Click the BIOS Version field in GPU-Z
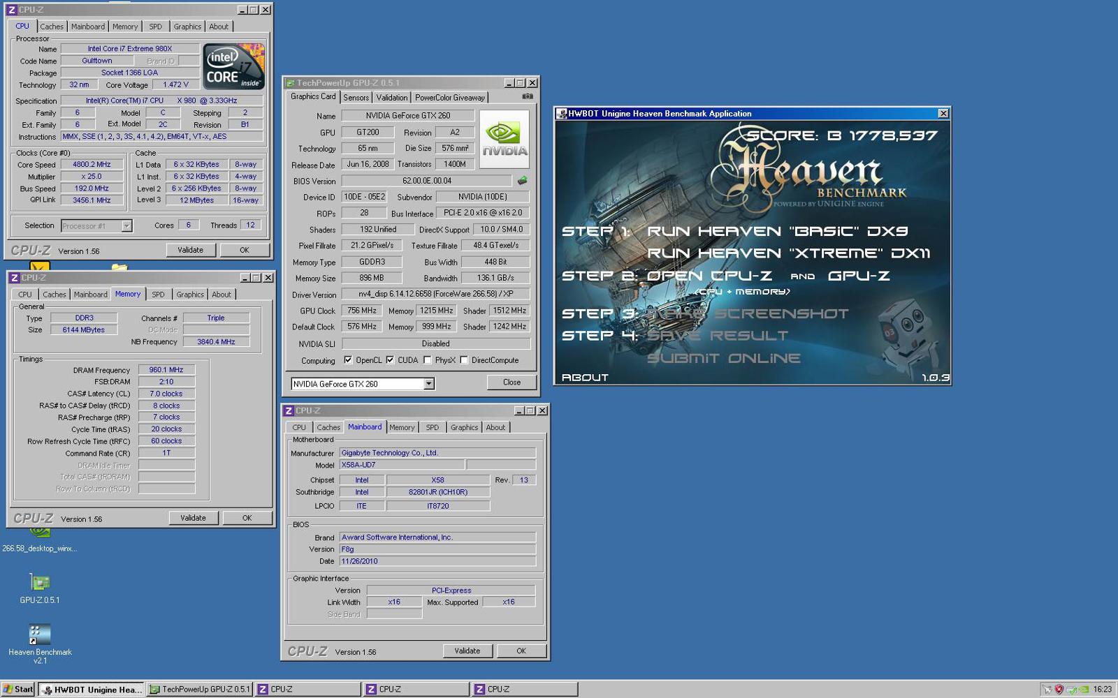Viewport: 1118px width, 698px height. pyautogui.click(x=427, y=181)
